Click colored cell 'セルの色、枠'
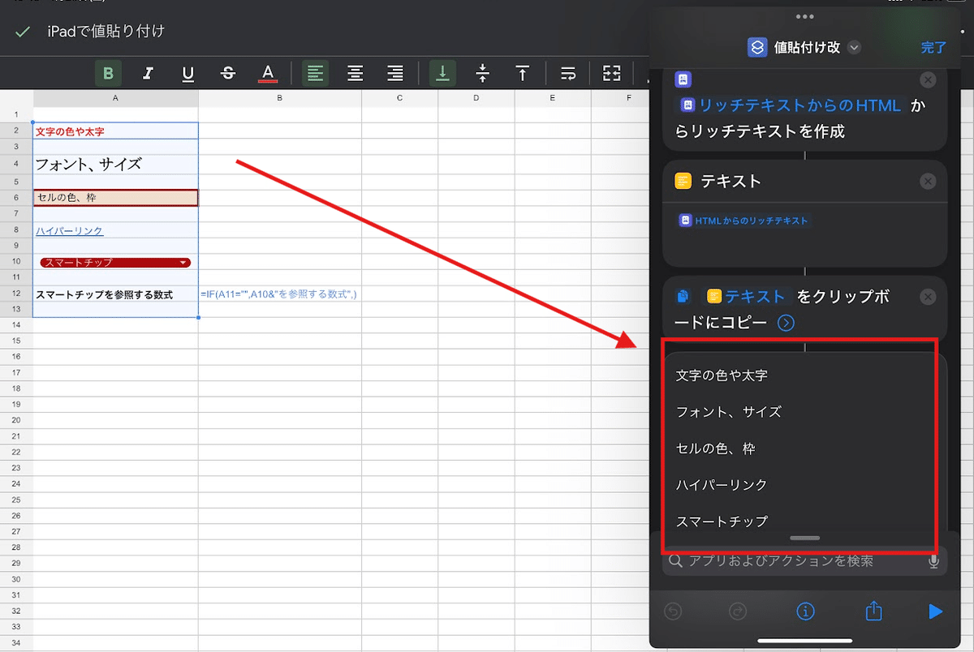The width and height of the screenshot is (974, 652). [x=115, y=197]
